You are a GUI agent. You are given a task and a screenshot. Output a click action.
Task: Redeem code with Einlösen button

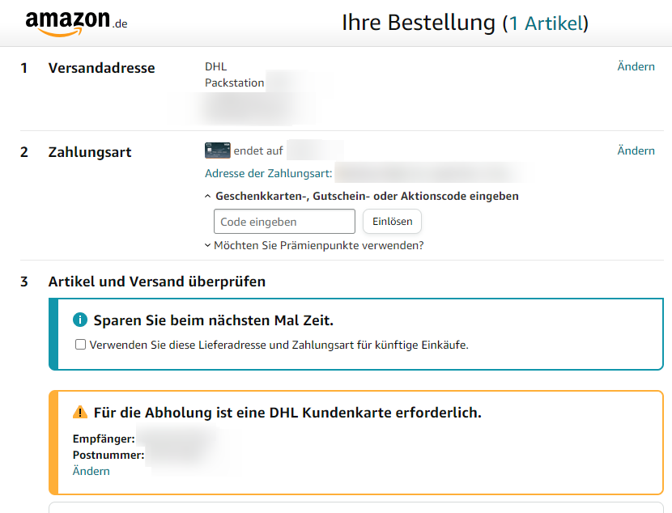(392, 222)
